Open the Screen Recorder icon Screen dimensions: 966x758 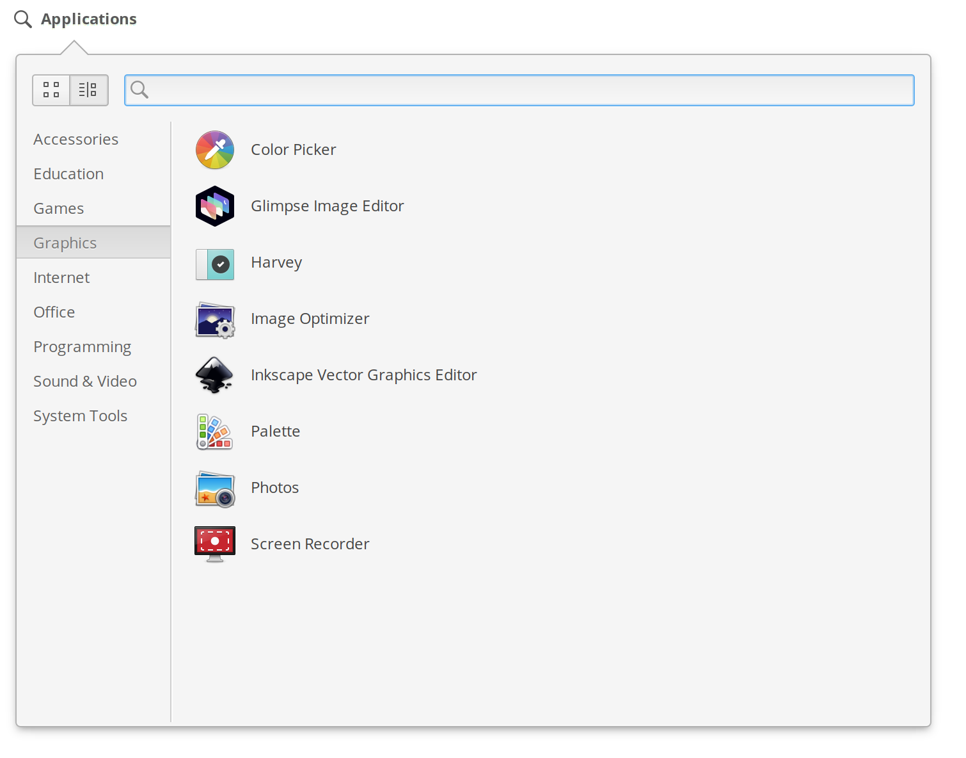click(215, 544)
